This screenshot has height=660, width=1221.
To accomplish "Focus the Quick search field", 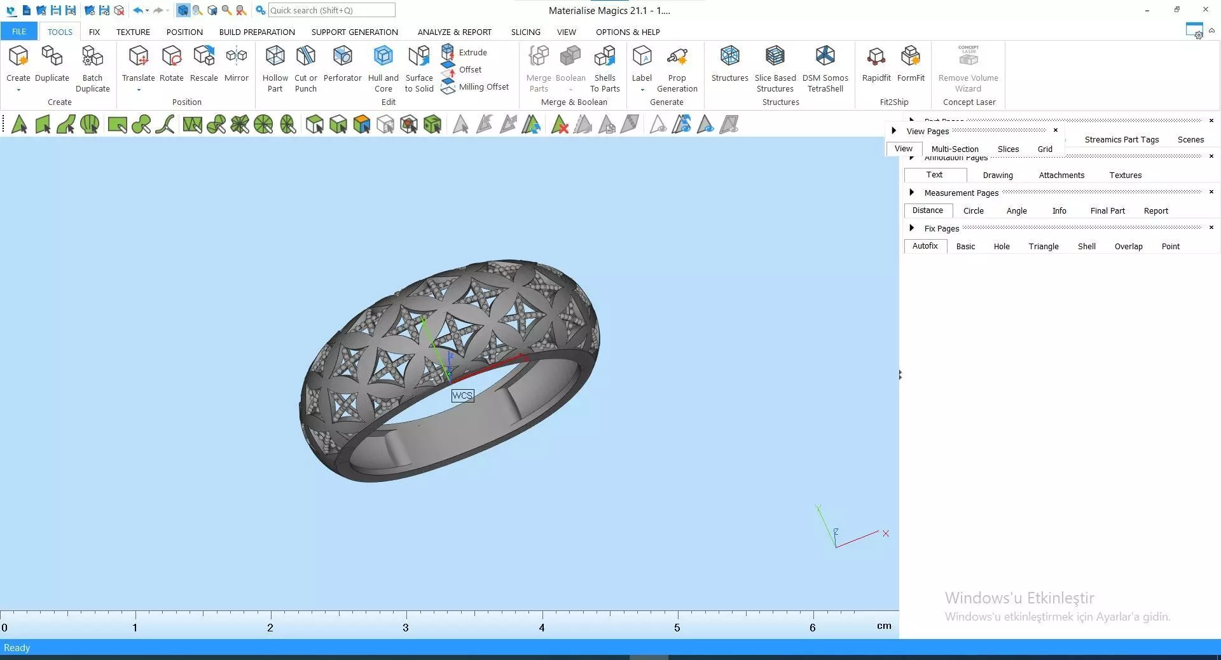I will tap(331, 10).
